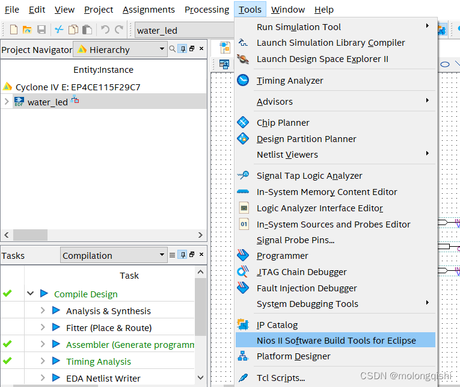This screenshot has height=387, width=460.
Task: Open the Edit menu
Action: (x=37, y=10)
